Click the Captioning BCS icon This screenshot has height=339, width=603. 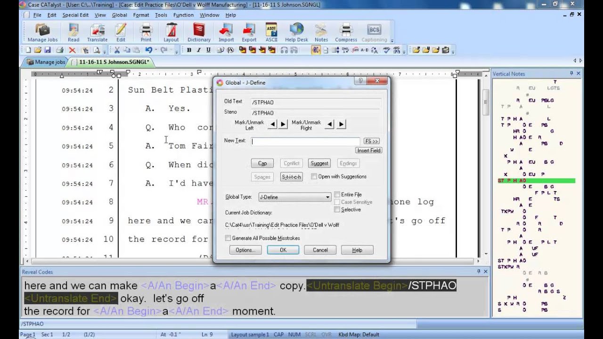pos(374,32)
